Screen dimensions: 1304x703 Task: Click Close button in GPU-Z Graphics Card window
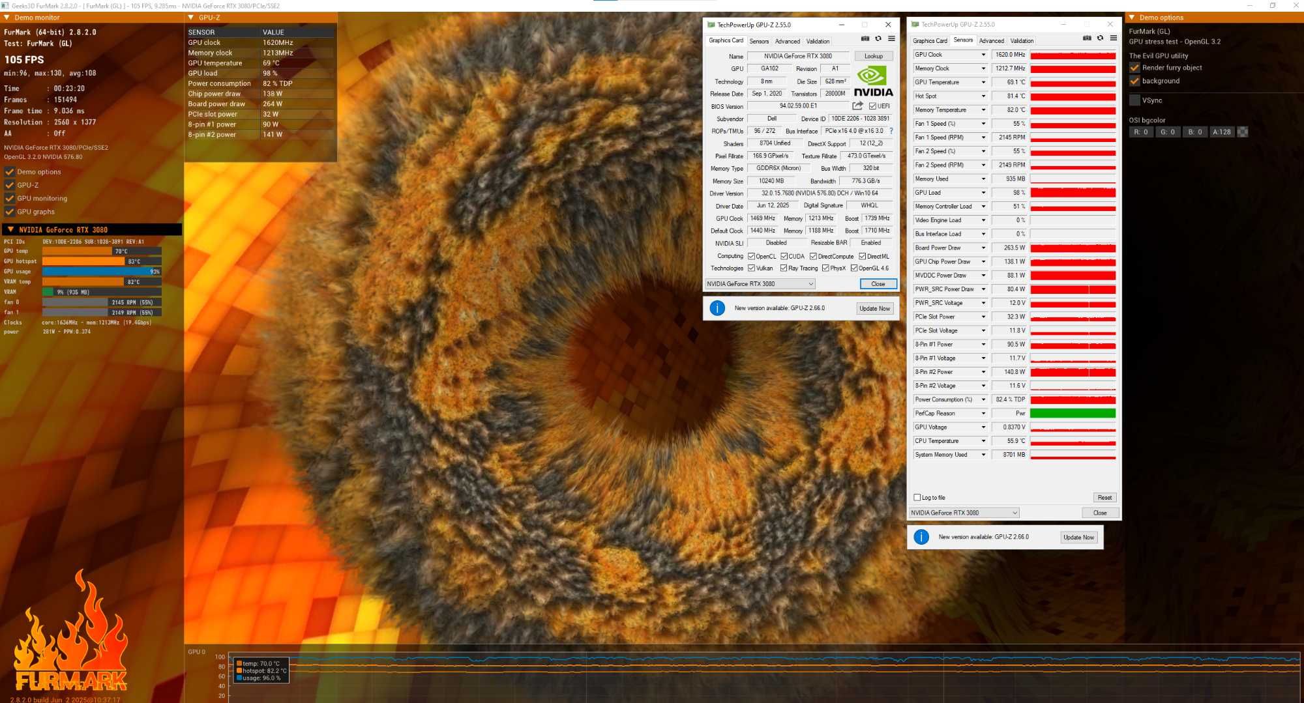coord(878,283)
